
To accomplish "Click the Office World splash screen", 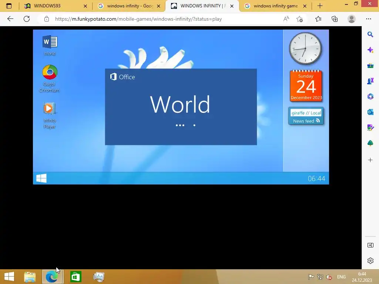I will tap(181, 107).
